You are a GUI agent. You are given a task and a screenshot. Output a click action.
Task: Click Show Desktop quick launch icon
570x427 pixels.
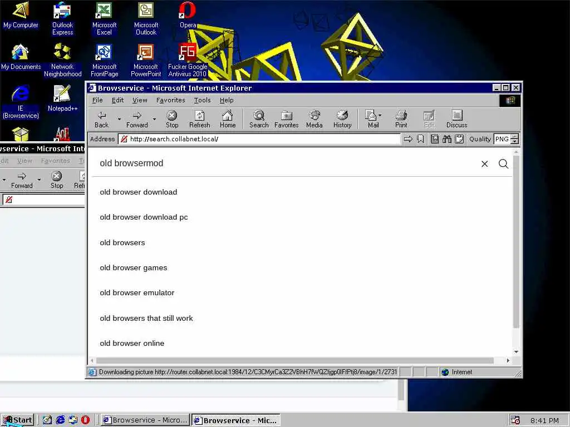point(48,420)
